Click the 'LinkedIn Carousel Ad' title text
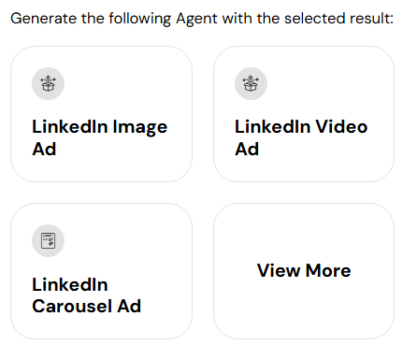 click(87, 295)
